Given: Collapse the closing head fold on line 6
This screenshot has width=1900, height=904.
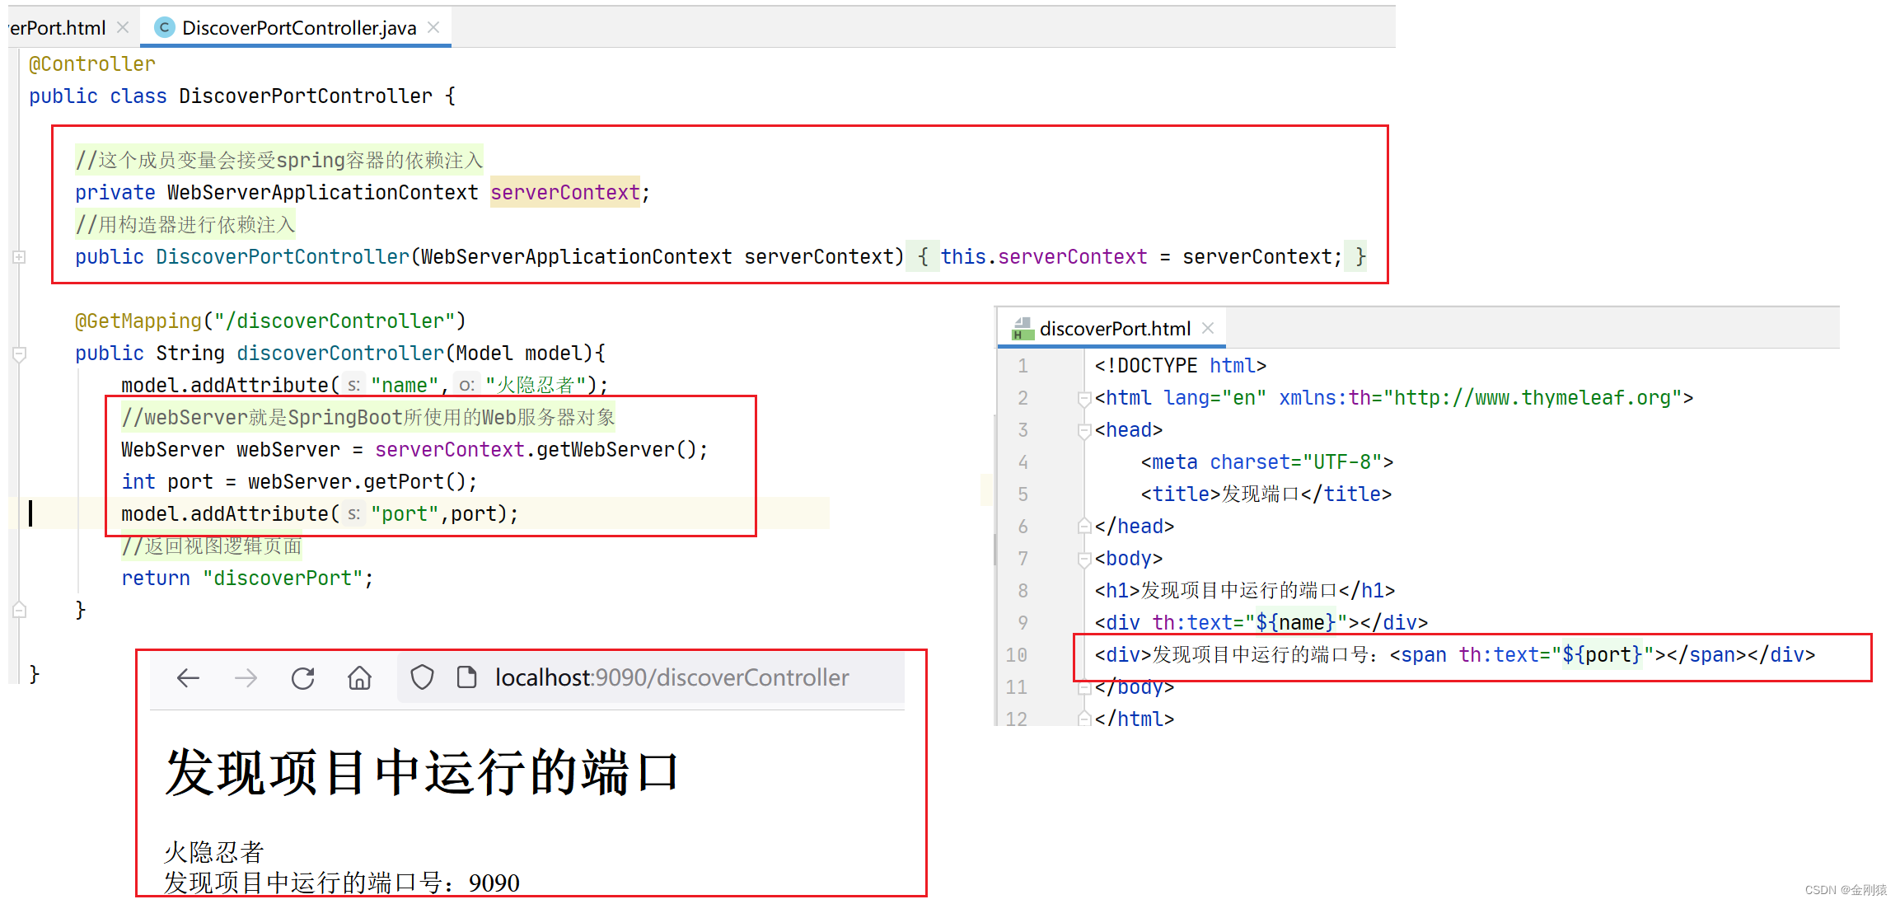Looking at the screenshot, I should click(1084, 527).
